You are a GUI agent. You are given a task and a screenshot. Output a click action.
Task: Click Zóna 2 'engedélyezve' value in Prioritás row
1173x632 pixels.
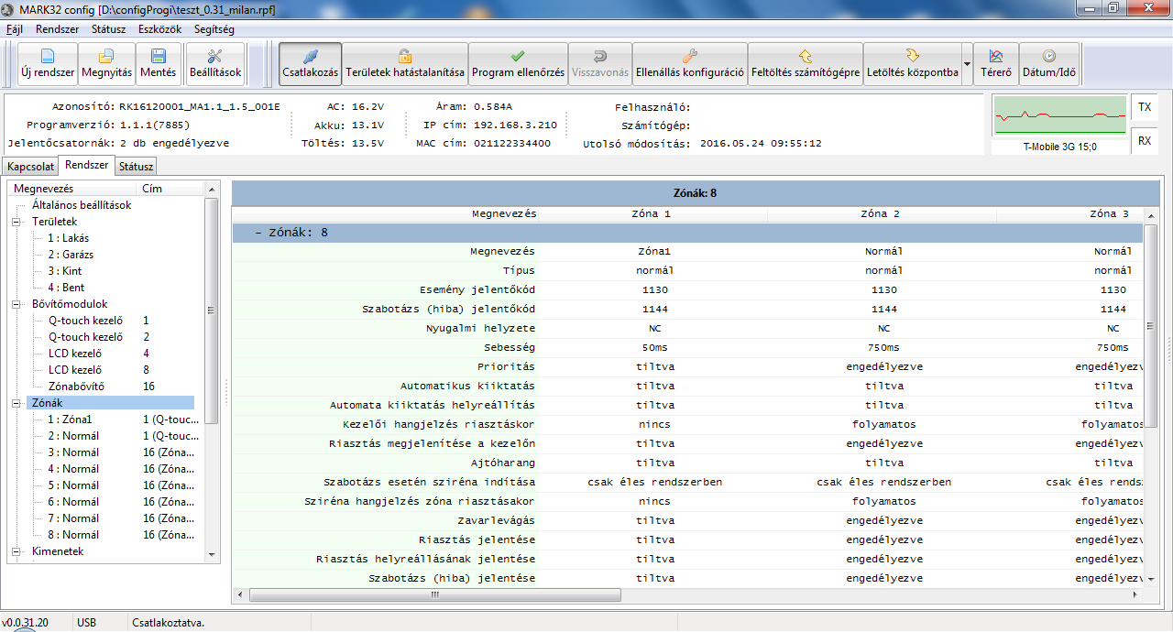[884, 366]
